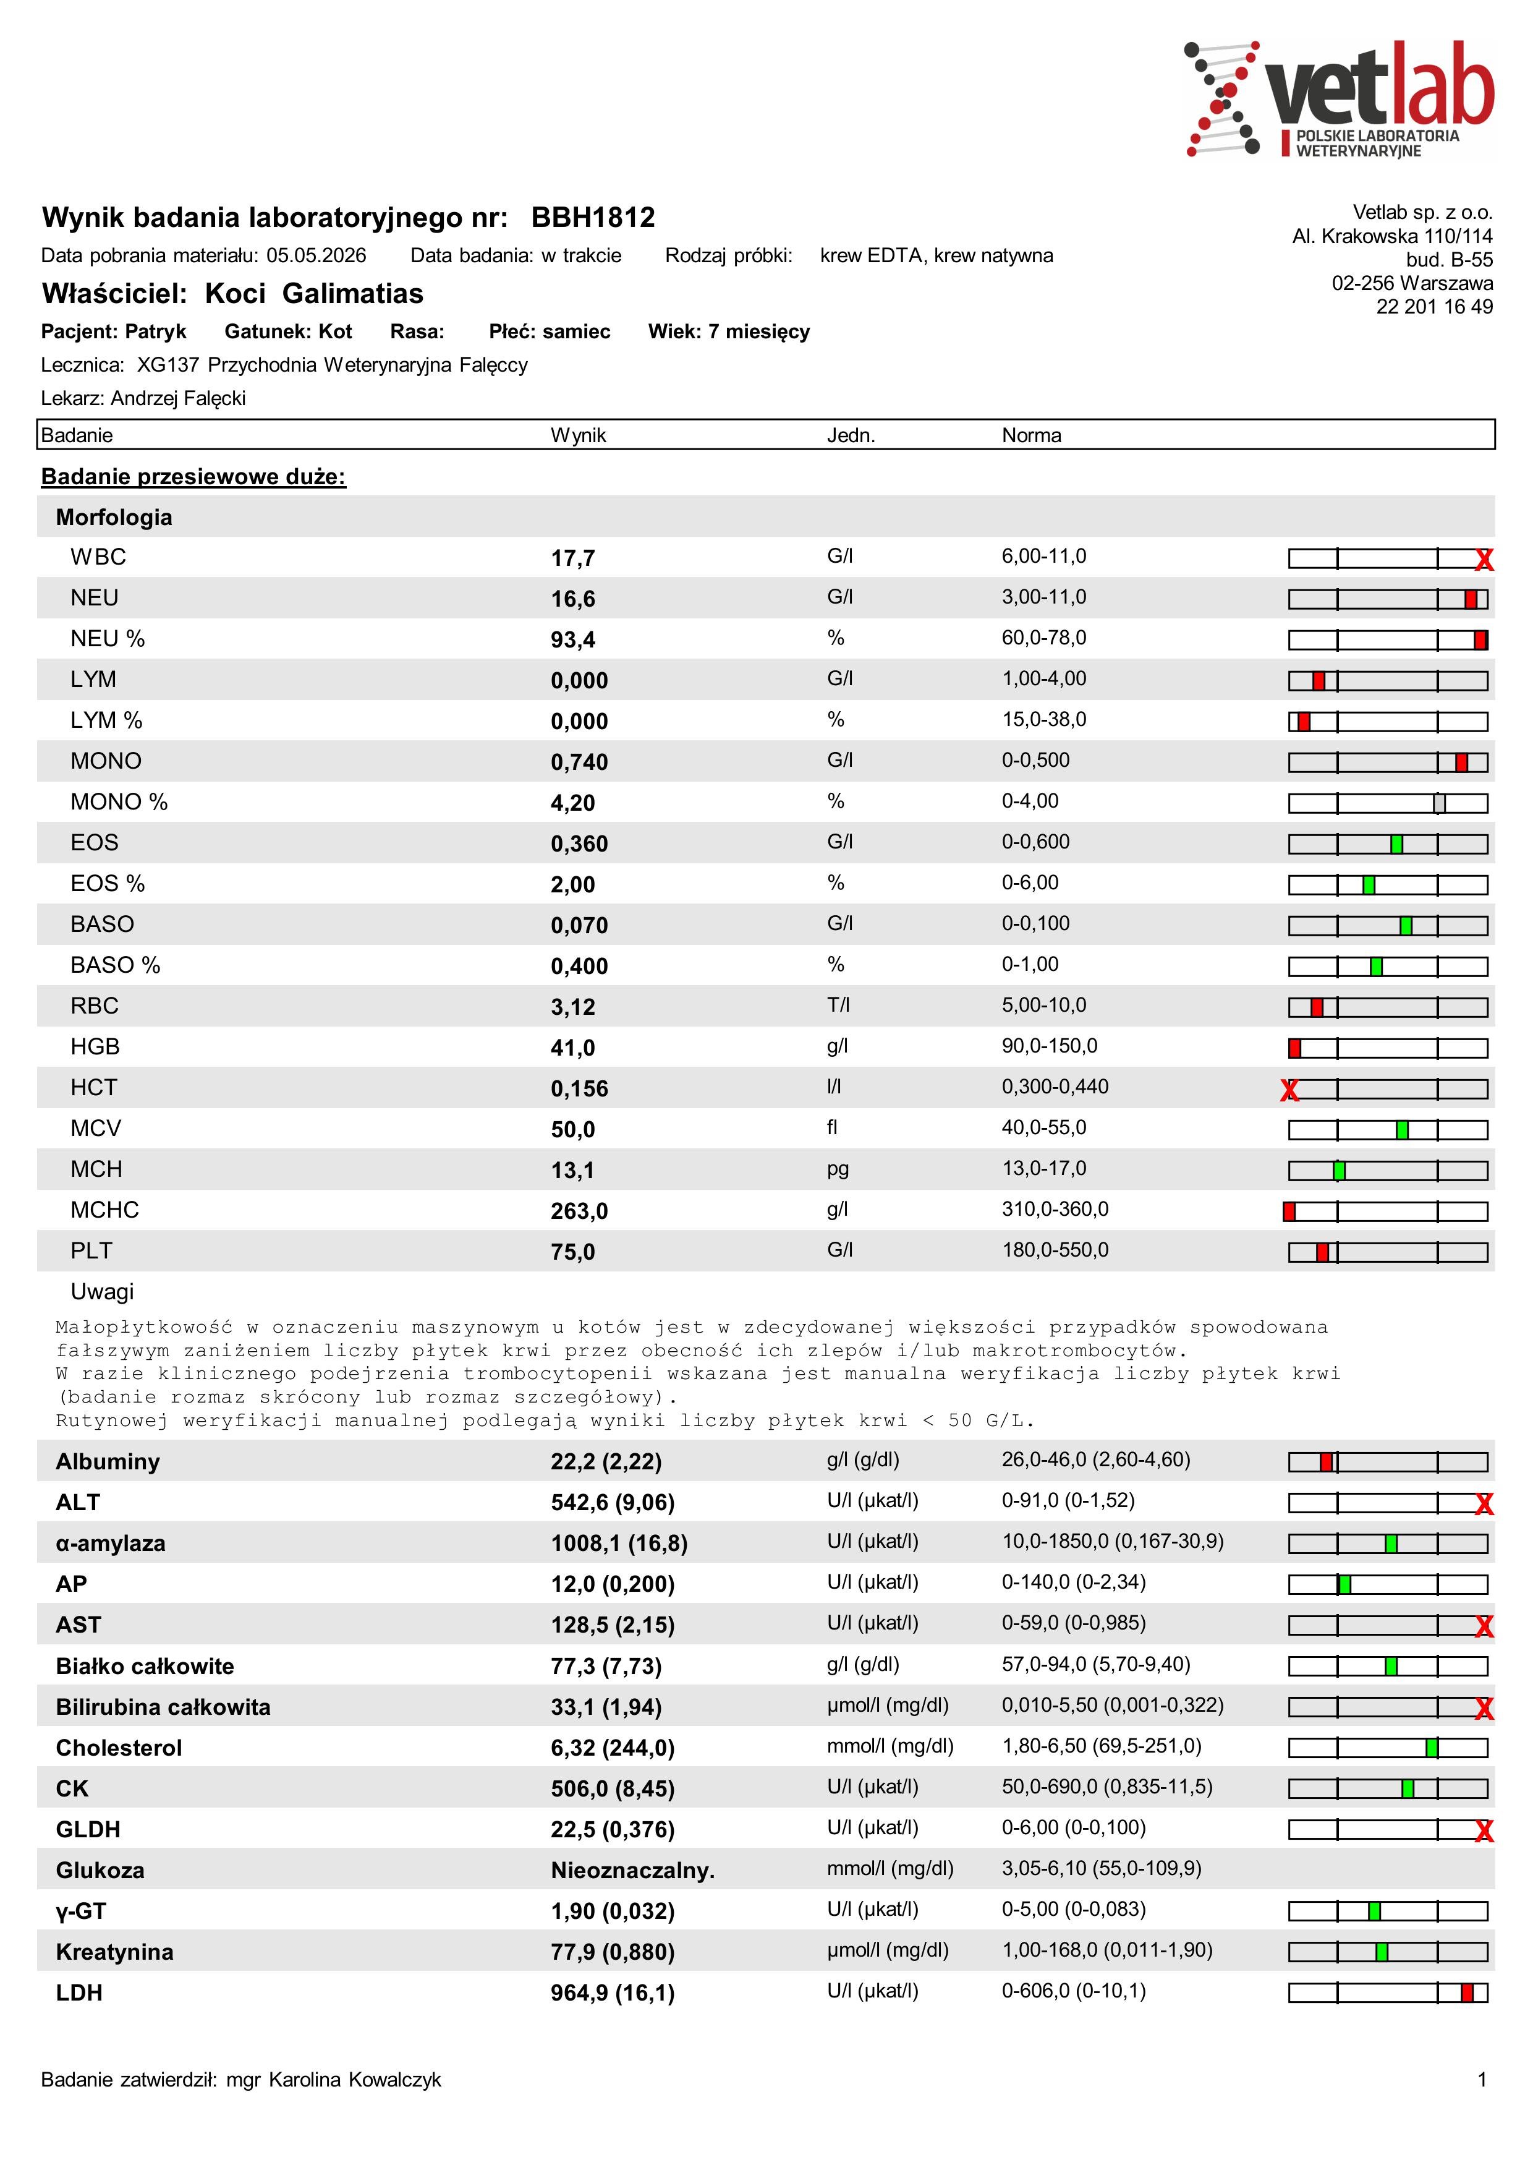Click the Vetlab logo
This screenshot has width=1533, height=2170.
[1338, 99]
